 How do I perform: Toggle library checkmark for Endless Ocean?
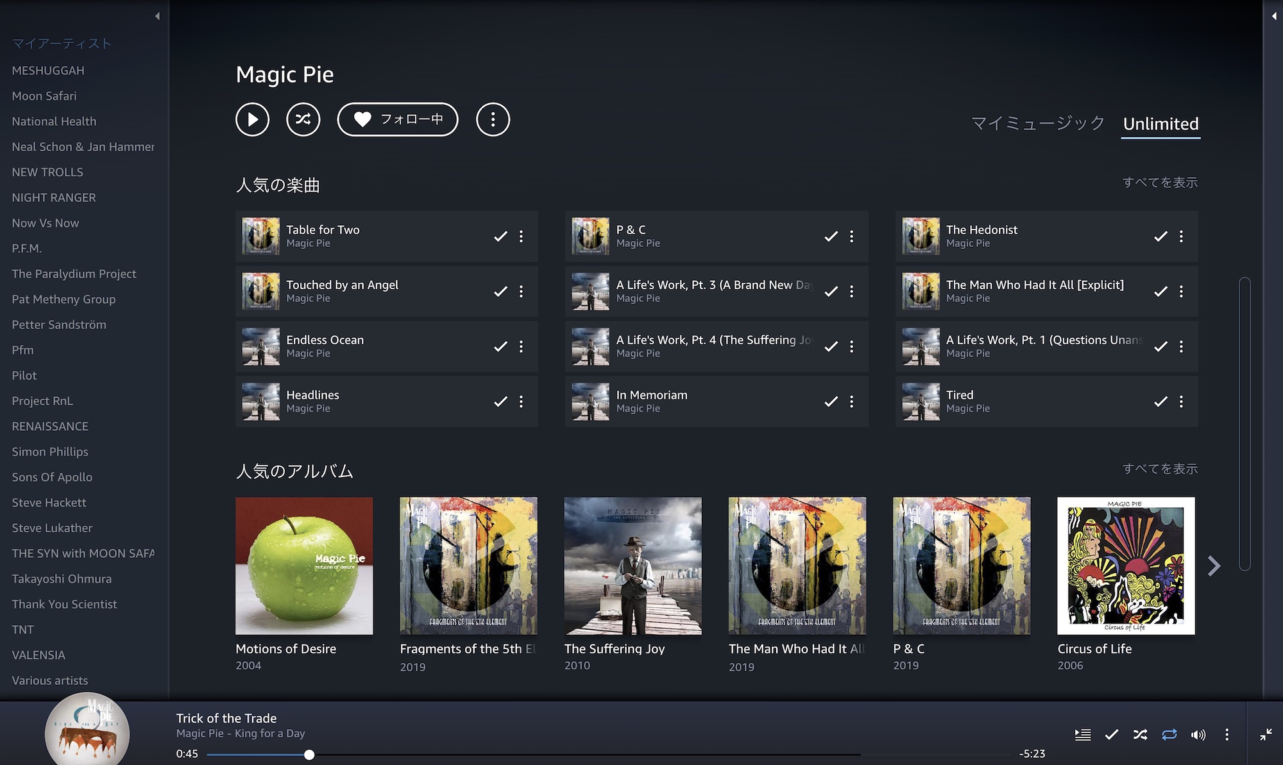point(500,347)
